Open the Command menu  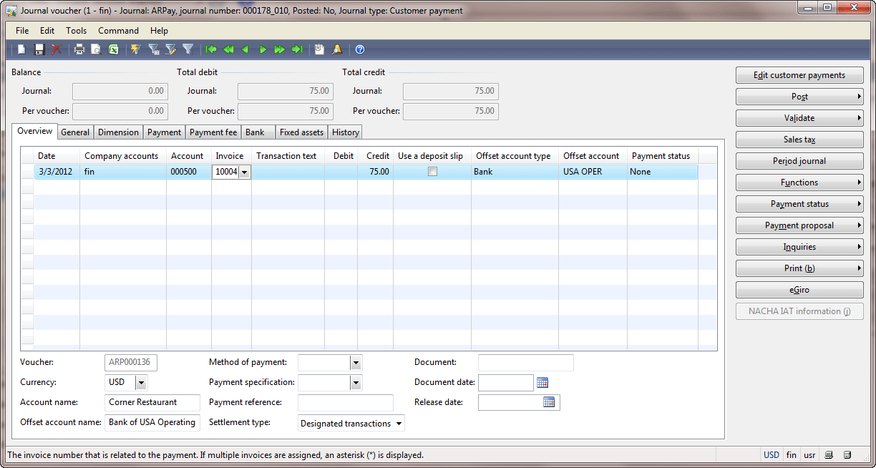click(x=118, y=30)
